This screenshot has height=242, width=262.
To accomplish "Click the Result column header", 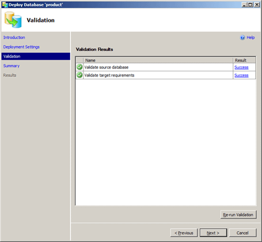I will click(244, 60).
